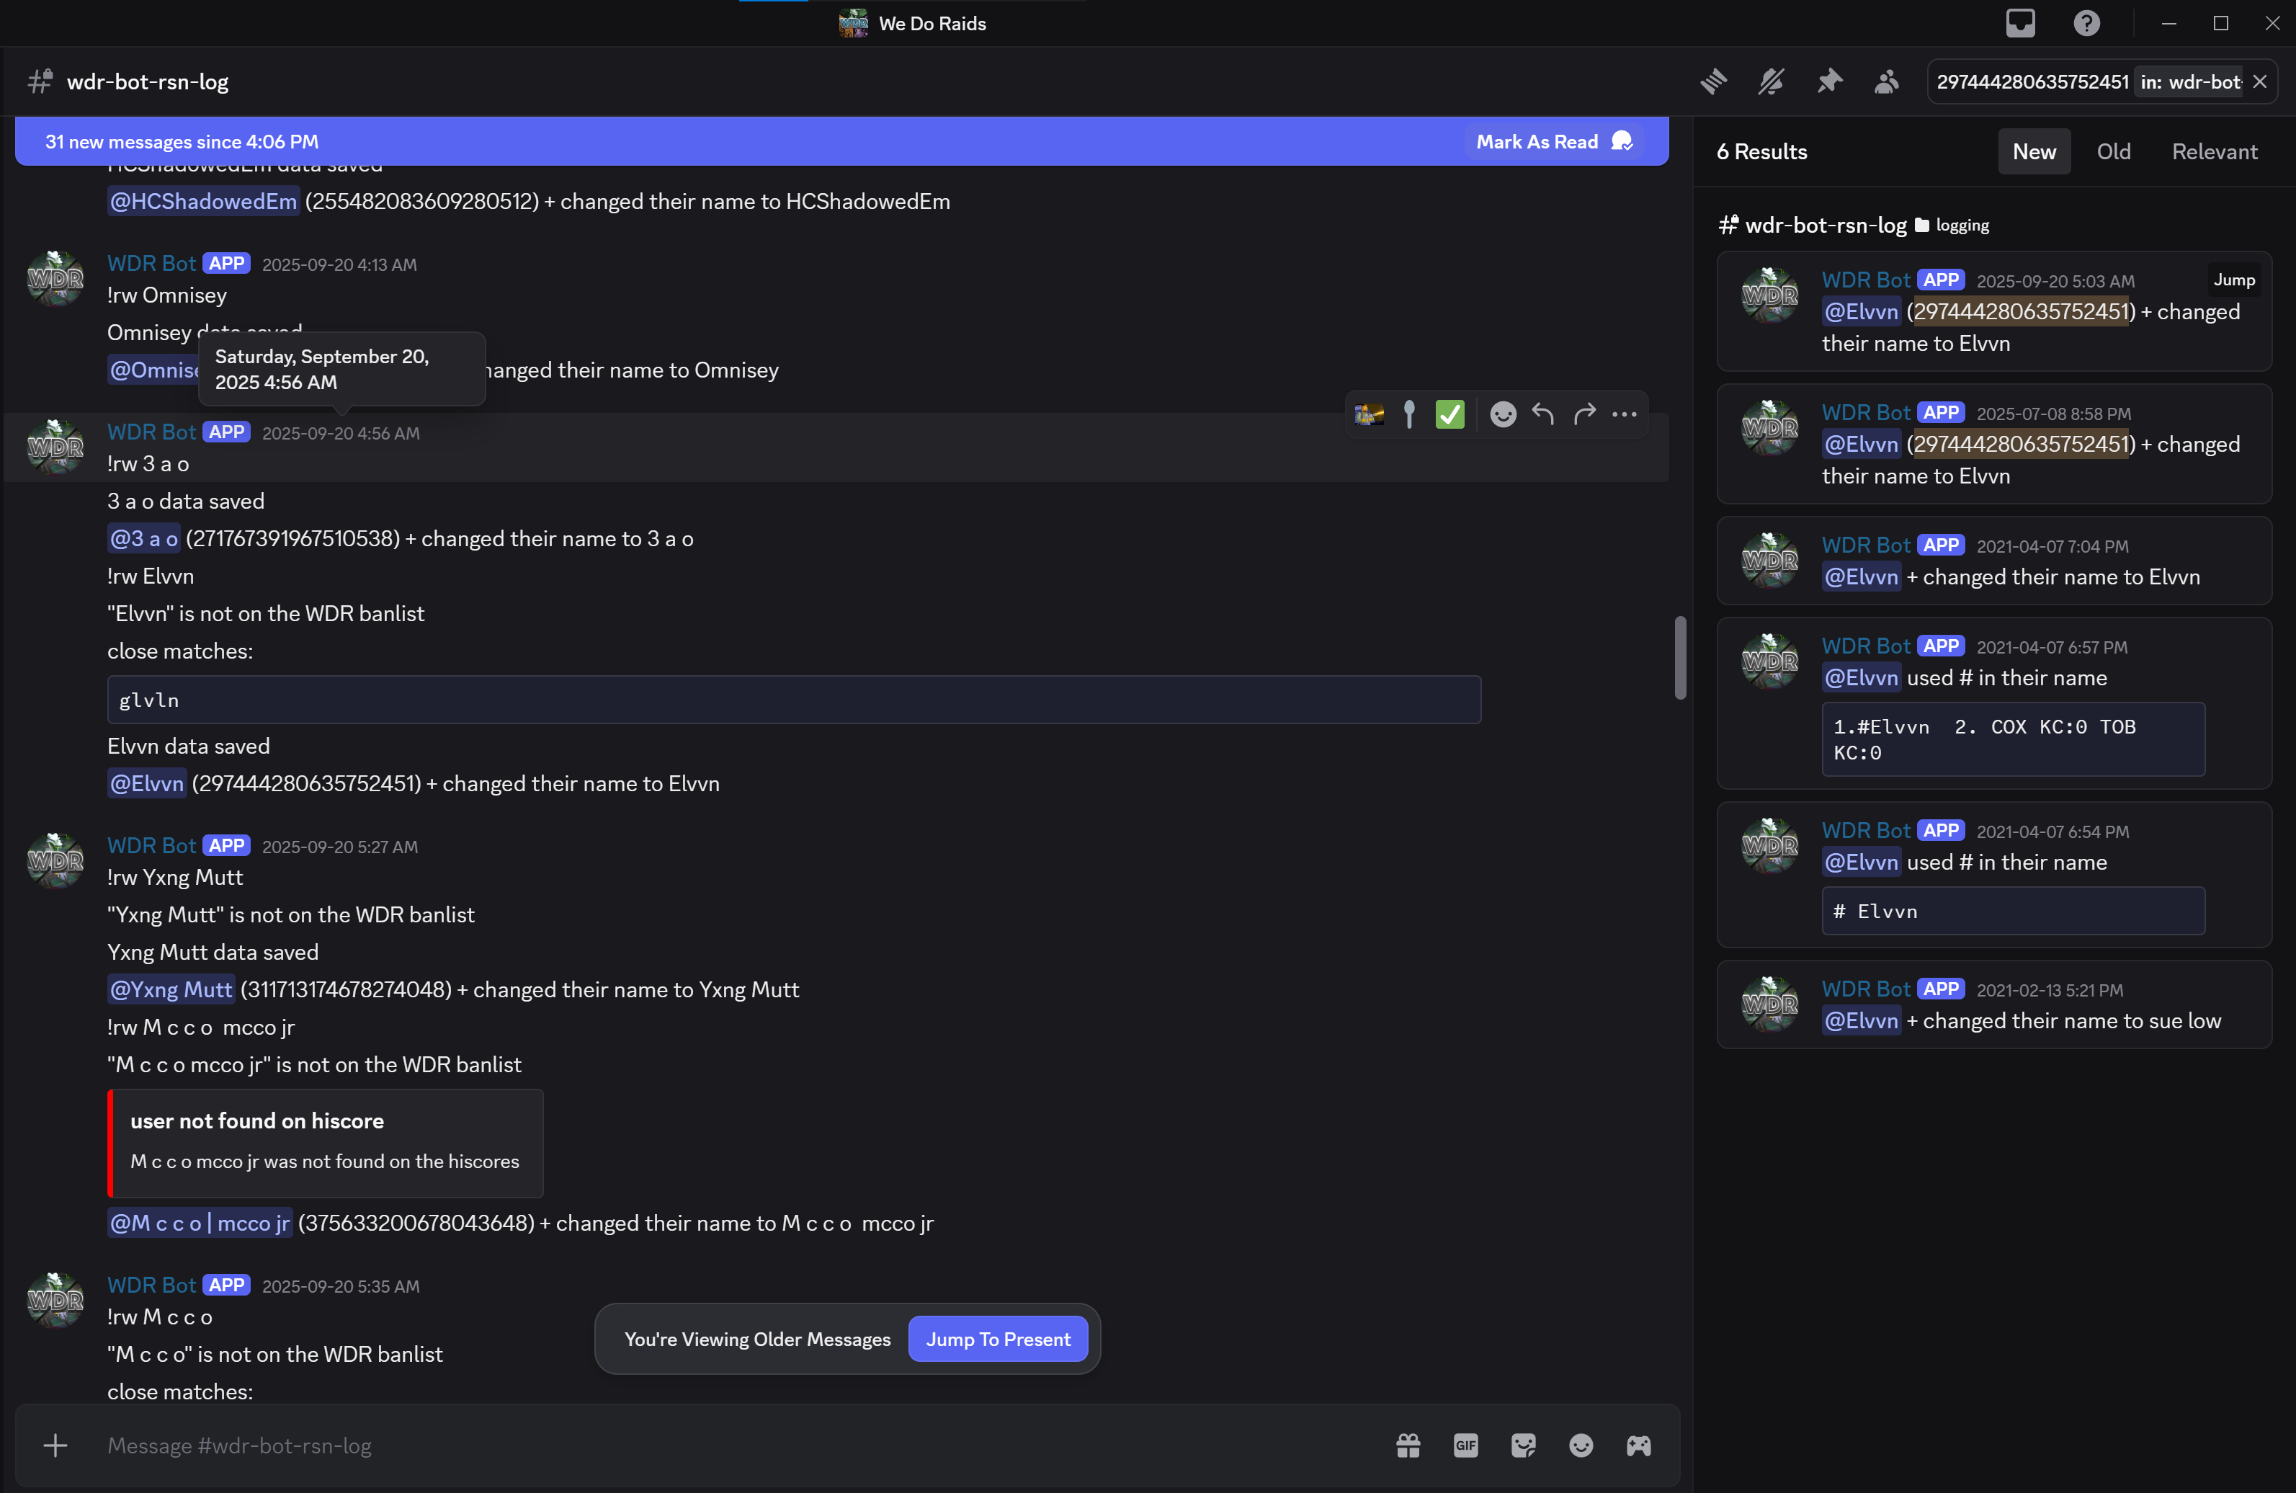Jump to first Elvvn search result
2296x1493 pixels.
tap(2234, 280)
